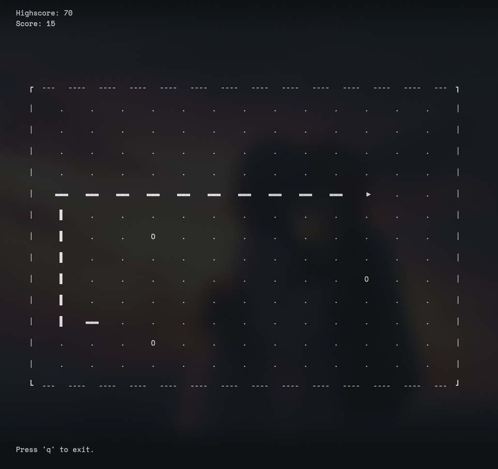Screen dimensions: 498x469
Task: Click the upper of the two left food pellets
Action: (153, 237)
